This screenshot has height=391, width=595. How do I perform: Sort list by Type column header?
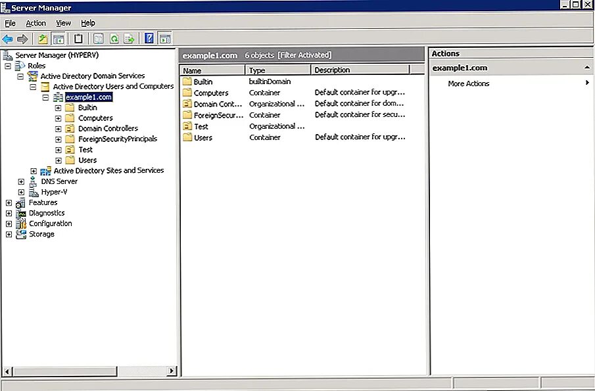click(x=278, y=70)
